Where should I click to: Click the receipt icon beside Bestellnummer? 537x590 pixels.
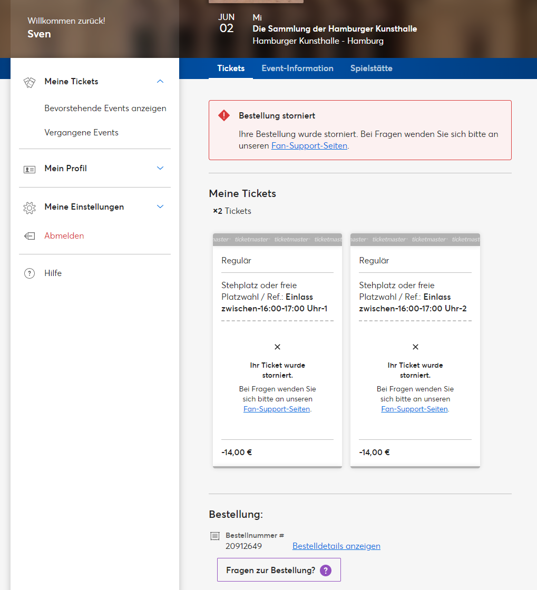(x=215, y=536)
